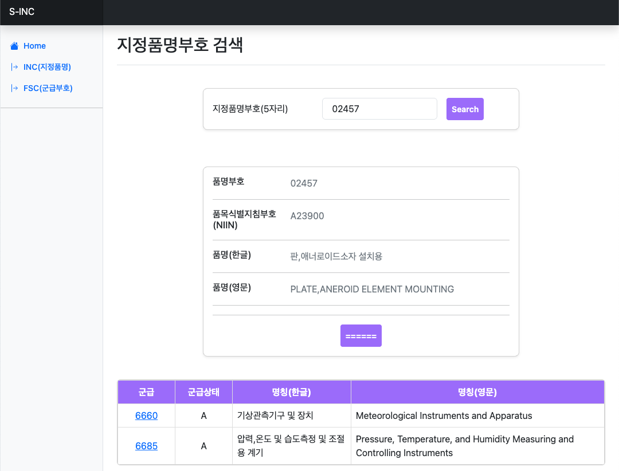Click the S-INC logo in the top bar
619x471 pixels.
21,11
